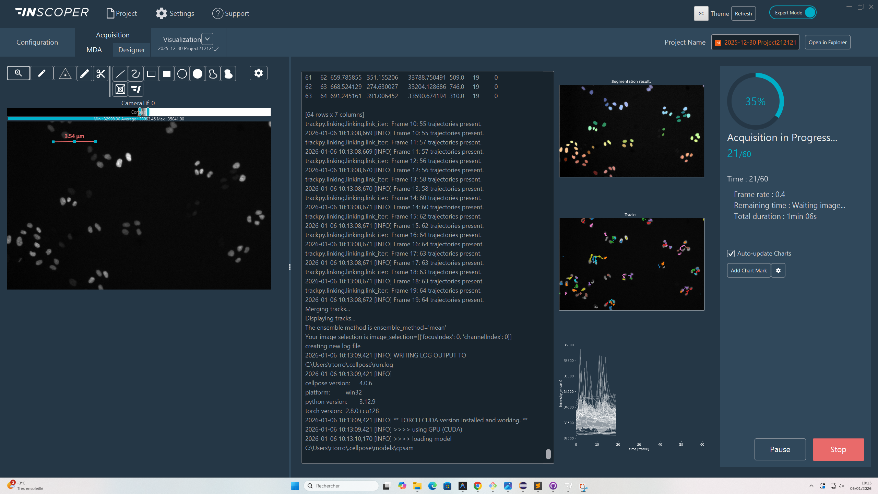Select the scissors cut tool
The width and height of the screenshot is (878, 494).
100,73
